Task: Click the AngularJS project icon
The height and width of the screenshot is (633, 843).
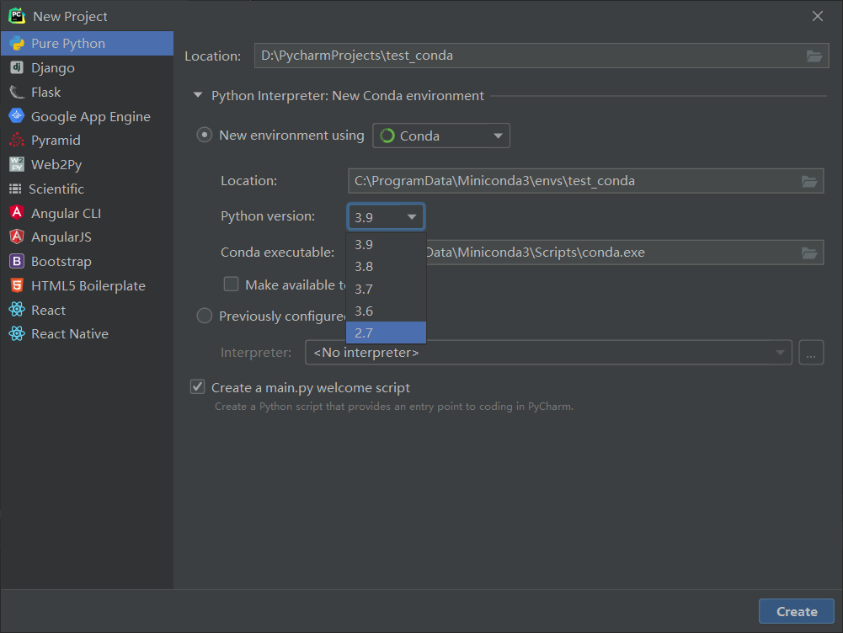Action: [x=19, y=237]
